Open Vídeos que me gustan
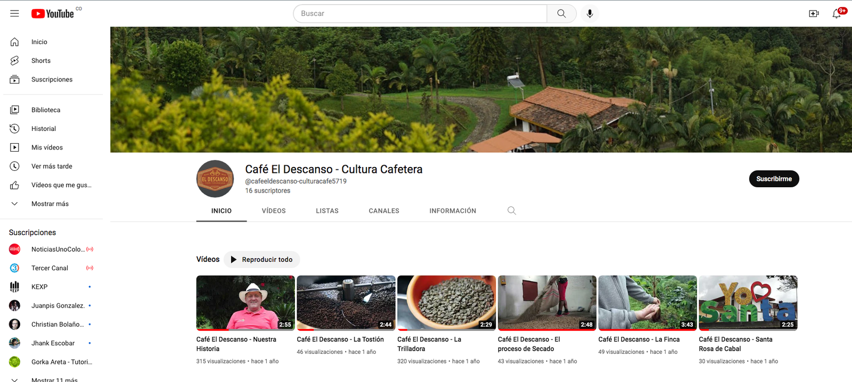This screenshot has height=382, width=852. pyautogui.click(x=53, y=185)
